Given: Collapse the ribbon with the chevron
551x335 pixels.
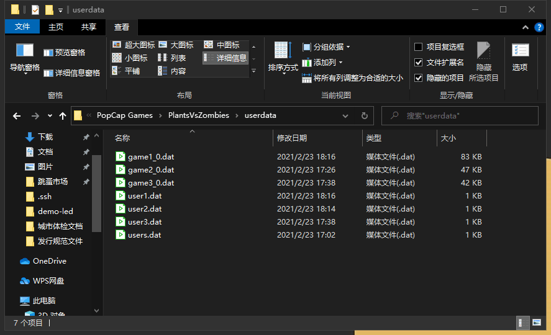Looking at the screenshot, I should point(526,27).
